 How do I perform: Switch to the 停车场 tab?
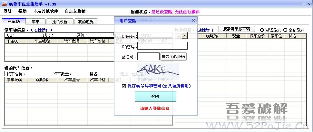click(x=14, y=21)
